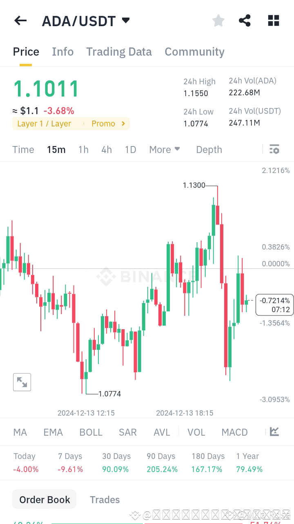
Task: Apply the EMA indicator
Action: [x=53, y=432]
